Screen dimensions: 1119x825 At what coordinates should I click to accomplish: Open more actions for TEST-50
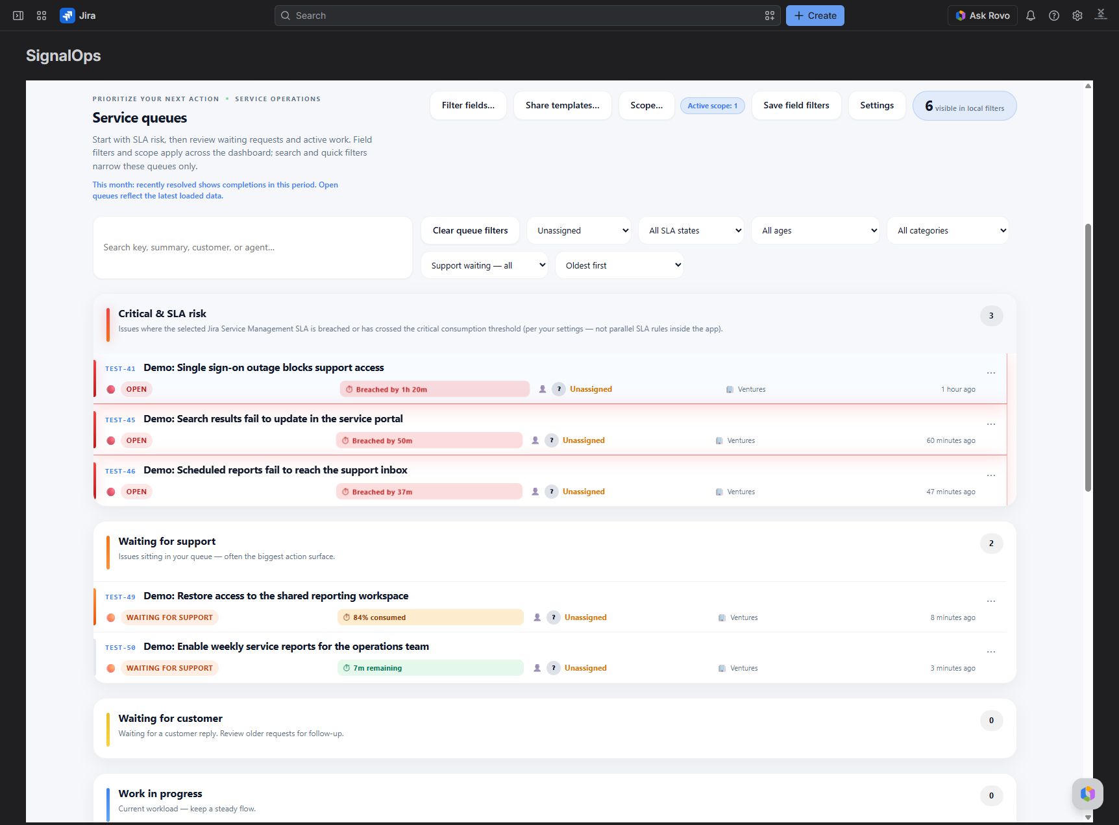pos(991,652)
